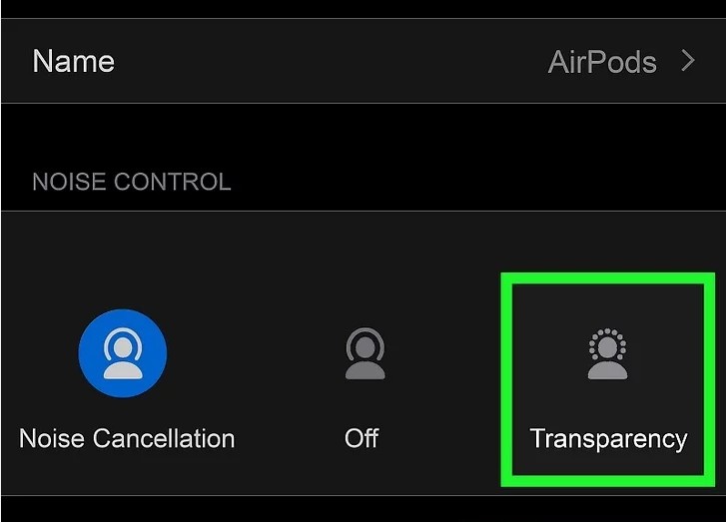
Task: Select the NOISE CONTROL section header
Action: coord(132,182)
